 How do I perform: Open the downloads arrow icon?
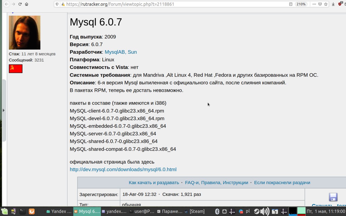pyautogui.click(x=333, y=4)
